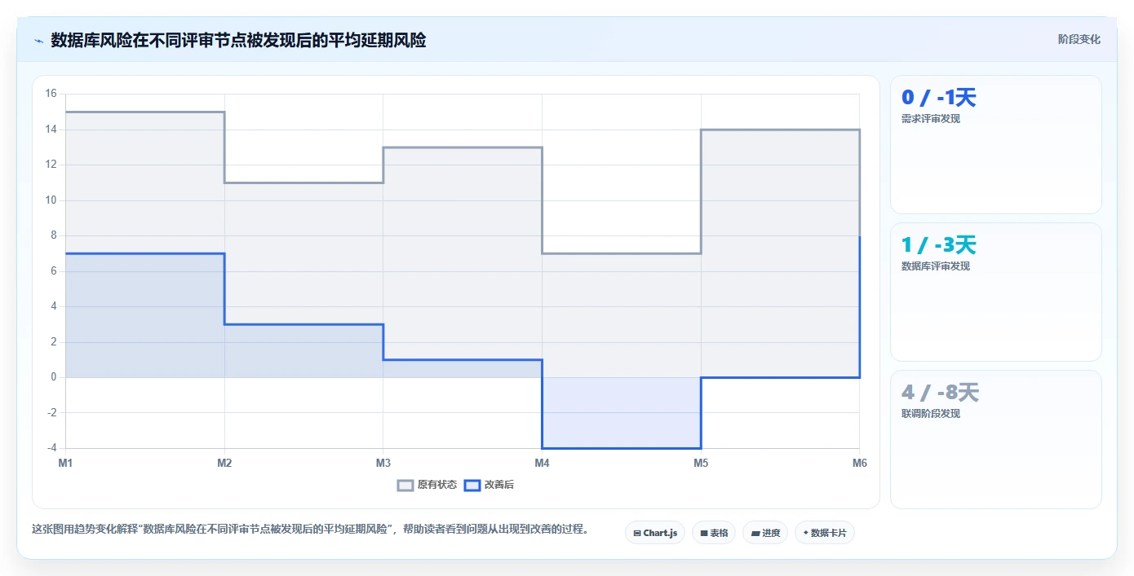Click the description sentence below the chart

pos(310,530)
